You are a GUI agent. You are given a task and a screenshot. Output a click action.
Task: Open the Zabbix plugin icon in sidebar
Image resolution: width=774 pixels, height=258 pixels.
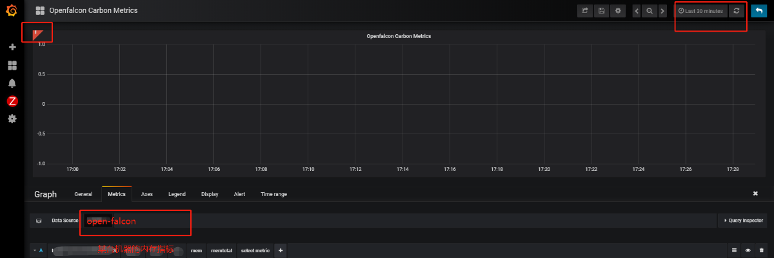point(12,101)
